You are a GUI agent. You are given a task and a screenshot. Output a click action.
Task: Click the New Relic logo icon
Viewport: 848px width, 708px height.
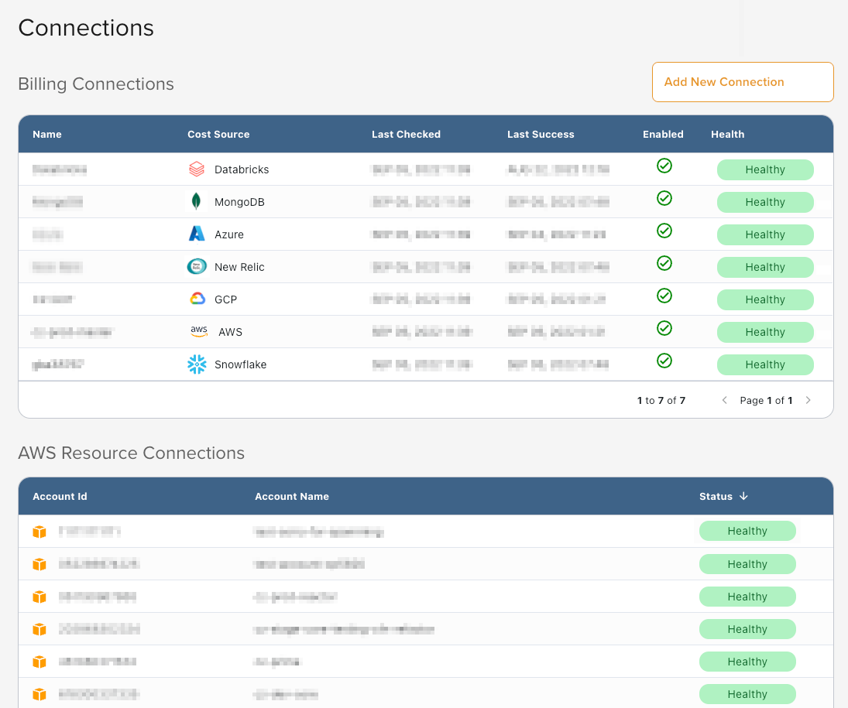pos(197,266)
